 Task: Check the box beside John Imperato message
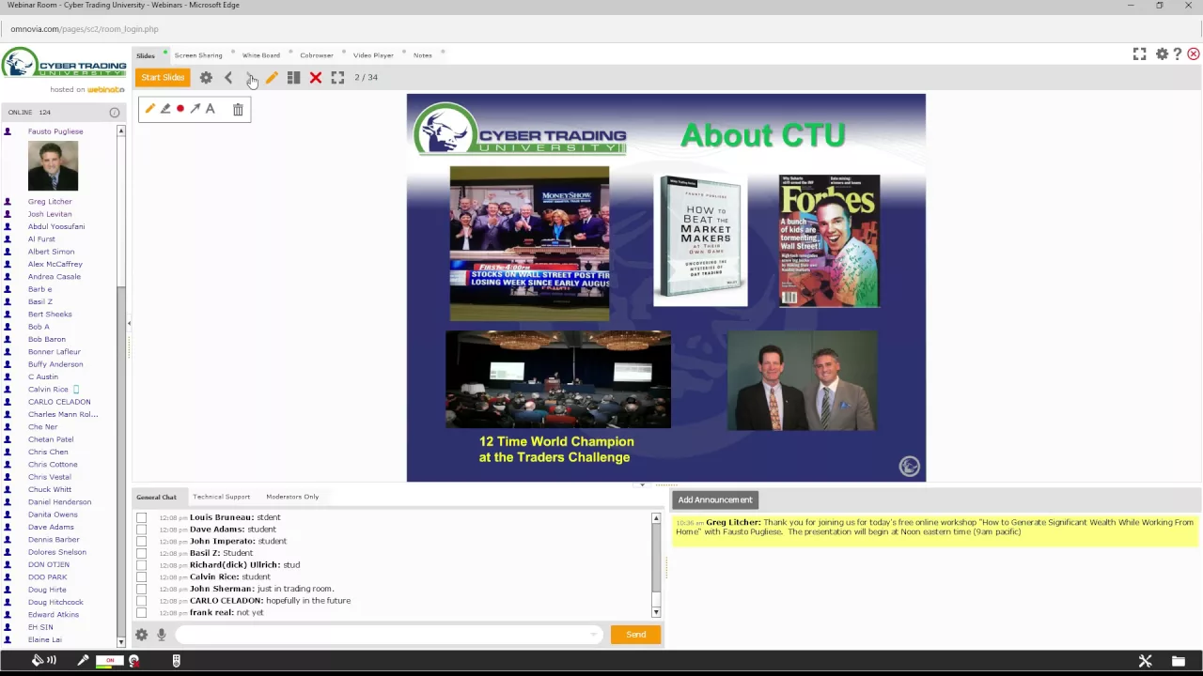(141, 542)
